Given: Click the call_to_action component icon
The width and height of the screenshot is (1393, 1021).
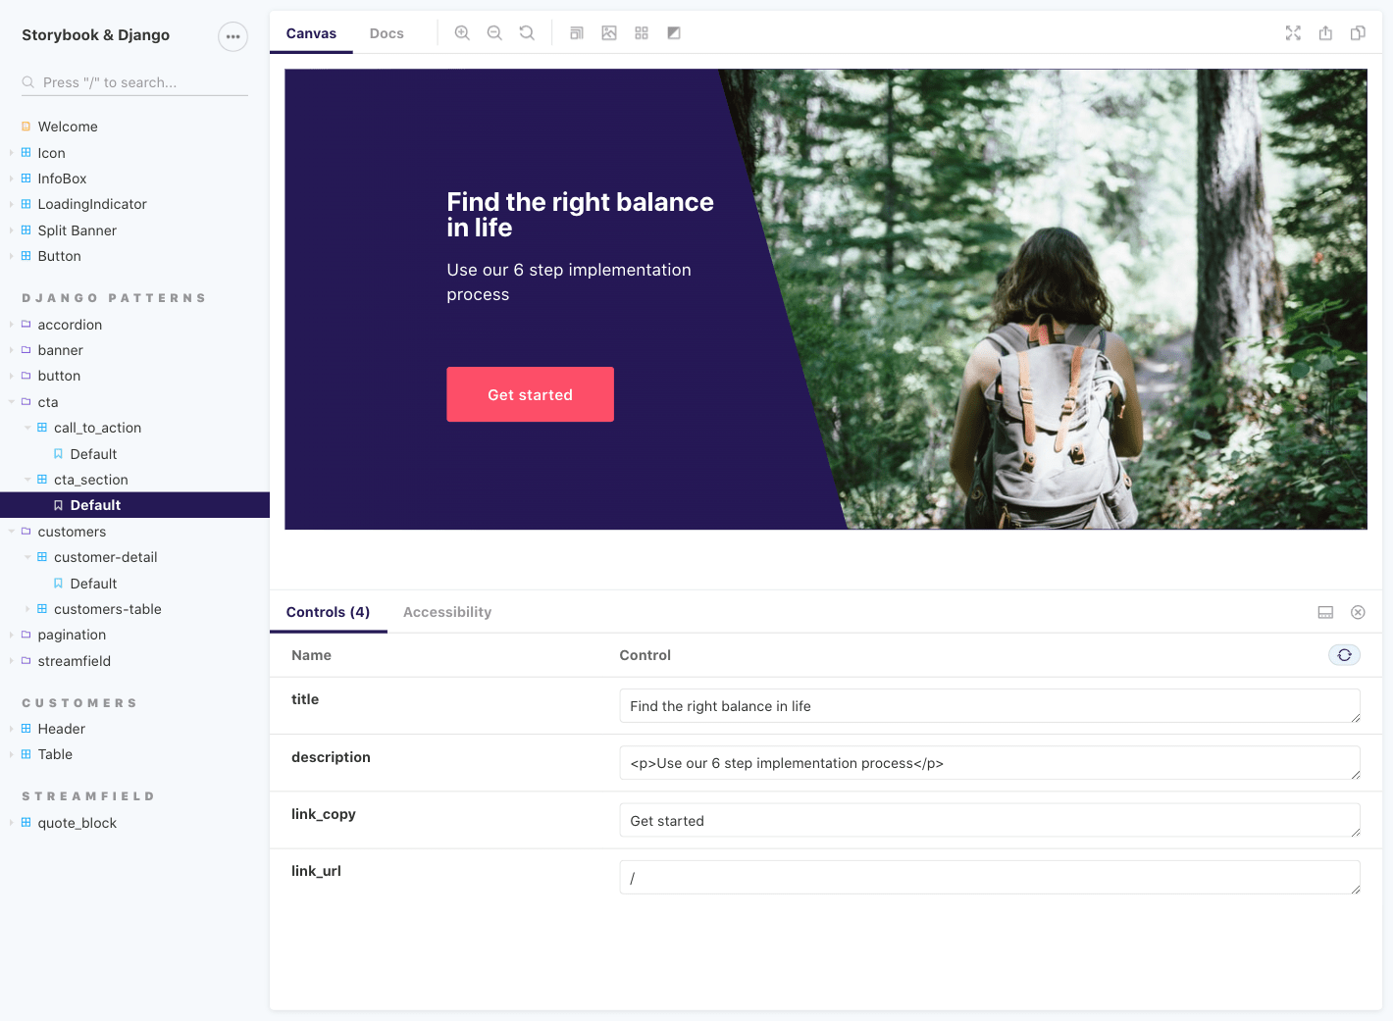Looking at the screenshot, I should pyautogui.click(x=42, y=428).
